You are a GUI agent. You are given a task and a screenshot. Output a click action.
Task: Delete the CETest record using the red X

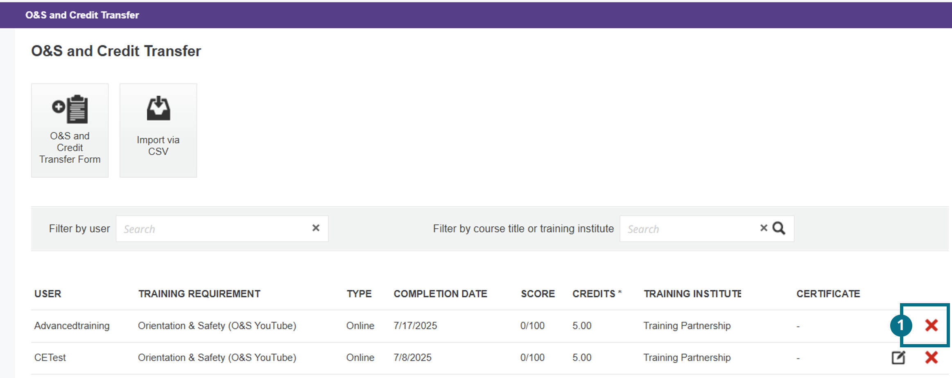point(931,357)
